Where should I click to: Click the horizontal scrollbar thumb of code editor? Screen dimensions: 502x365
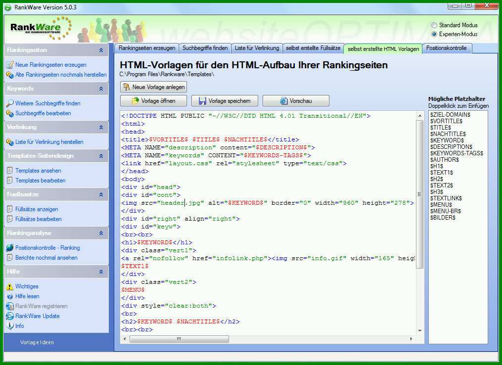[x=179, y=339]
